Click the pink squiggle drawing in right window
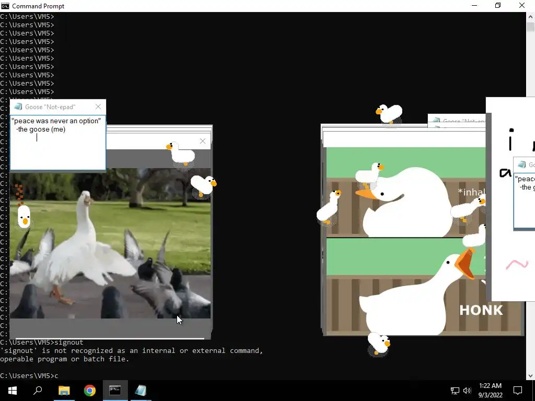The width and height of the screenshot is (535, 401). 517,264
